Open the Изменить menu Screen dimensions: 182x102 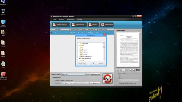[62, 20]
